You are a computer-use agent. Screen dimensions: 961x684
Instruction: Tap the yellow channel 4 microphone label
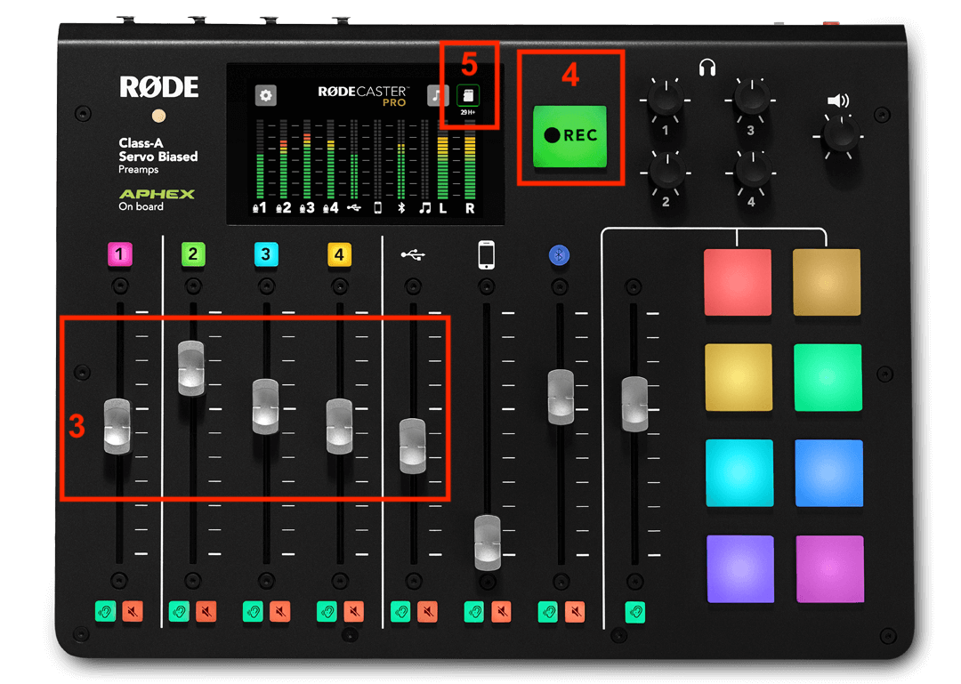(339, 254)
